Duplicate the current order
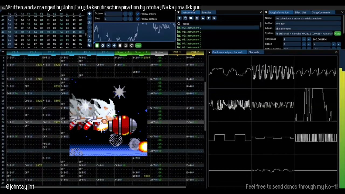The width and height of the screenshot is (345, 194). tap(89, 23)
